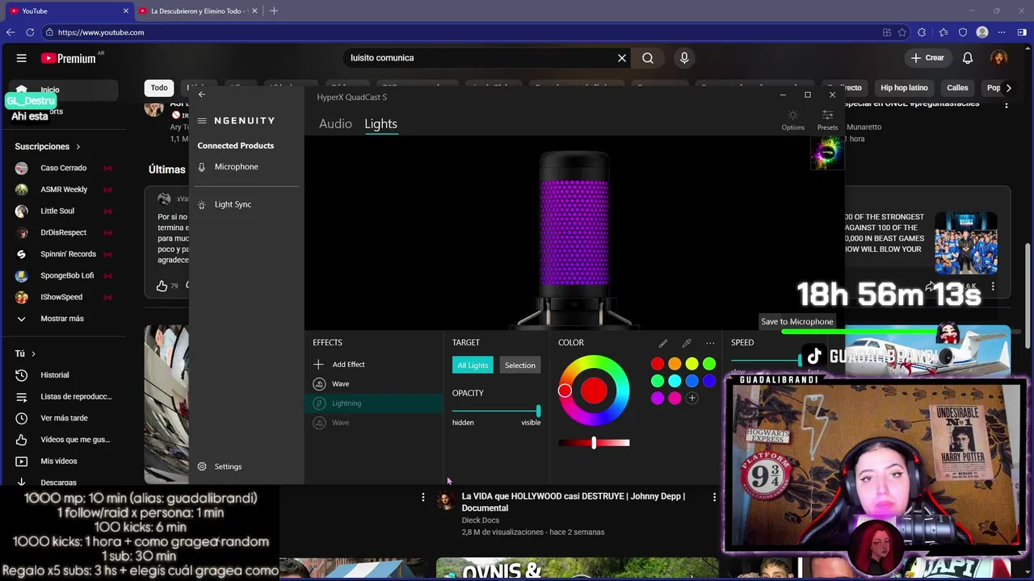Image resolution: width=1034 pixels, height=581 pixels.
Task: Open color more options ellipsis
Action: click(710, 343)
